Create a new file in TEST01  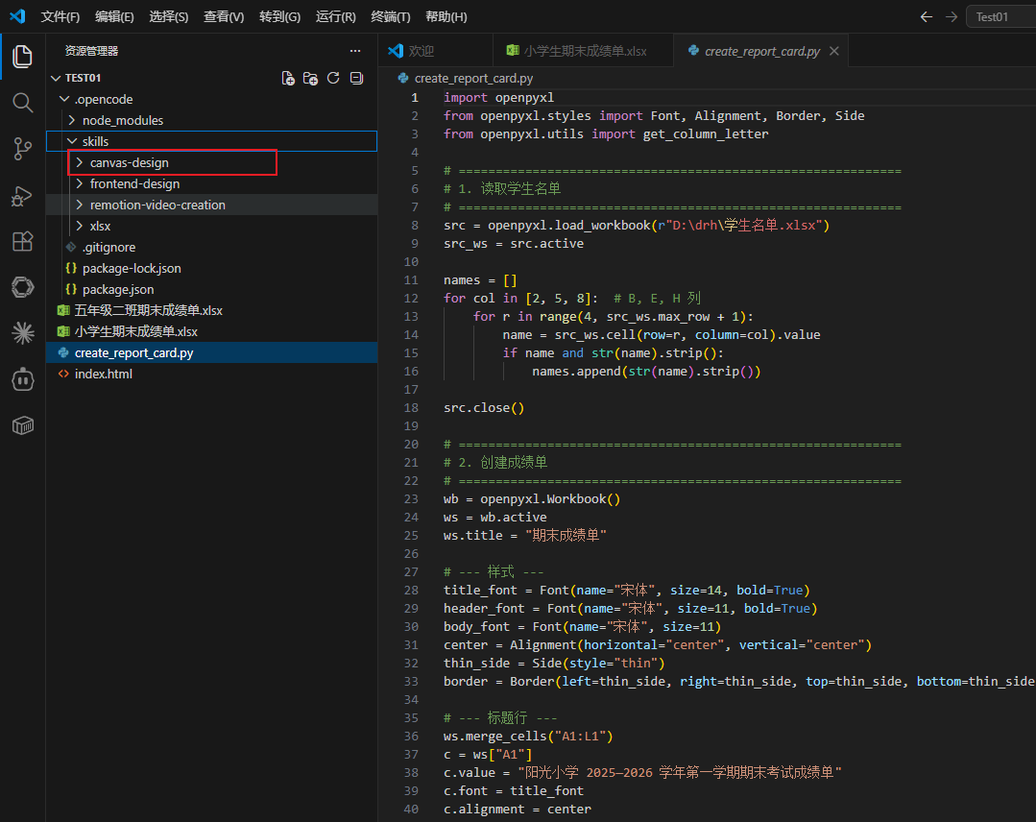[288, 78]
